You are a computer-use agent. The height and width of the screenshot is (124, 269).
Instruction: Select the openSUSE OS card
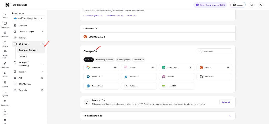tap(177, 86)
